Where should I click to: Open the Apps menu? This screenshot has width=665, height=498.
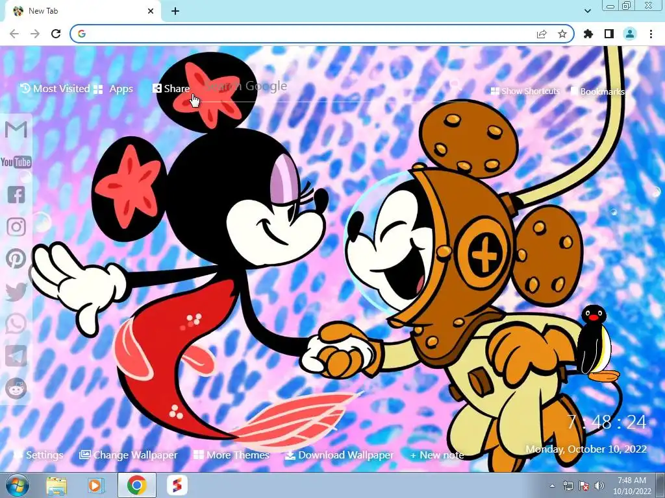coord(113,89)
